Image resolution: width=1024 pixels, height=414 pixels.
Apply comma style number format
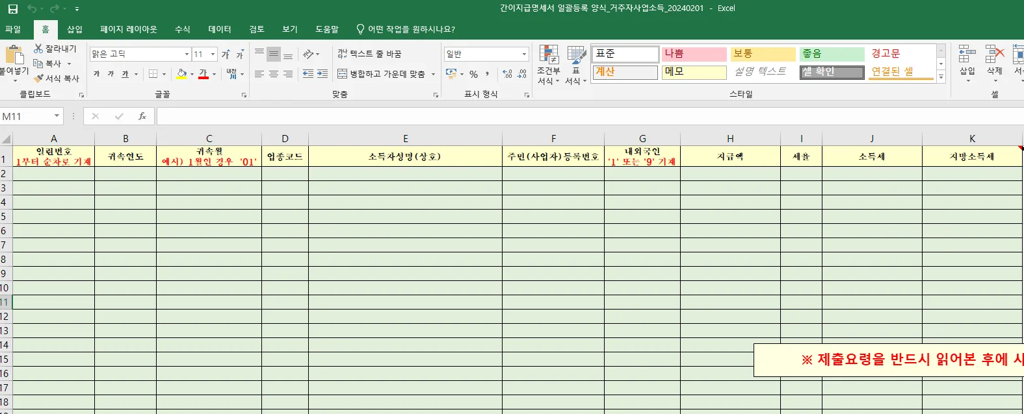(x=487, y=74)
